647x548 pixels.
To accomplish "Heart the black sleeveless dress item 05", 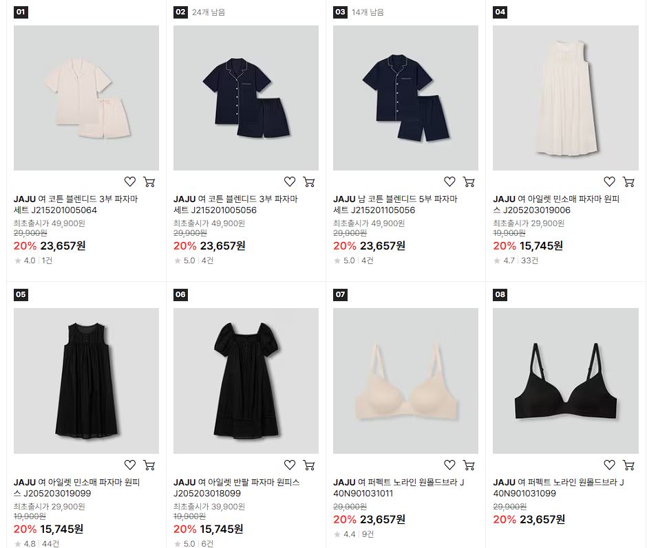I will click(x=130, y=465).
